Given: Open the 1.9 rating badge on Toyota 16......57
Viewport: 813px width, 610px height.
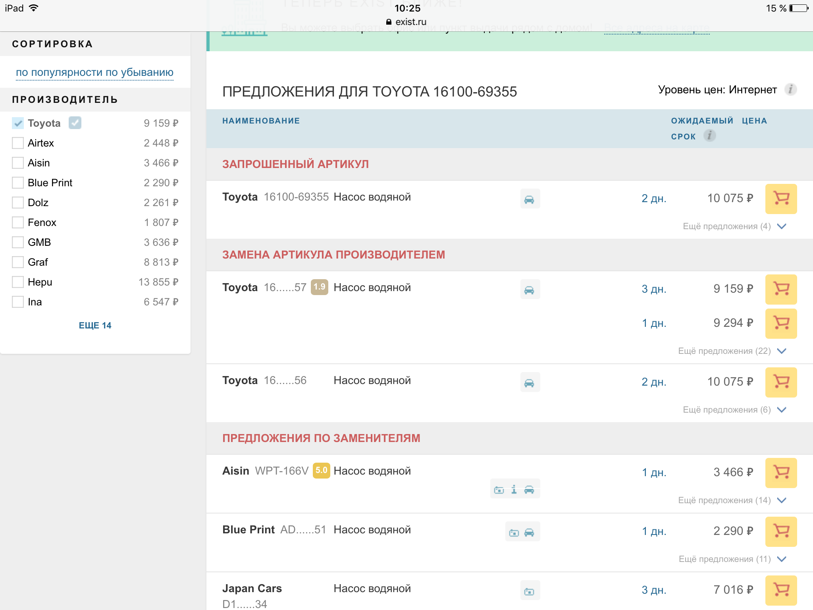Looking at the screenshot, I should click(x=320, y=287).
